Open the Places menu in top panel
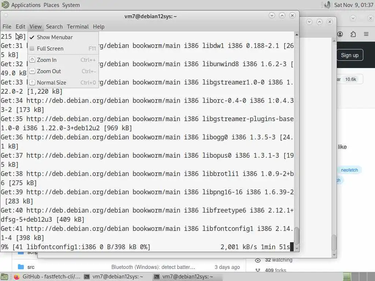This screenshot has height=281, width=375. [51, 5]
